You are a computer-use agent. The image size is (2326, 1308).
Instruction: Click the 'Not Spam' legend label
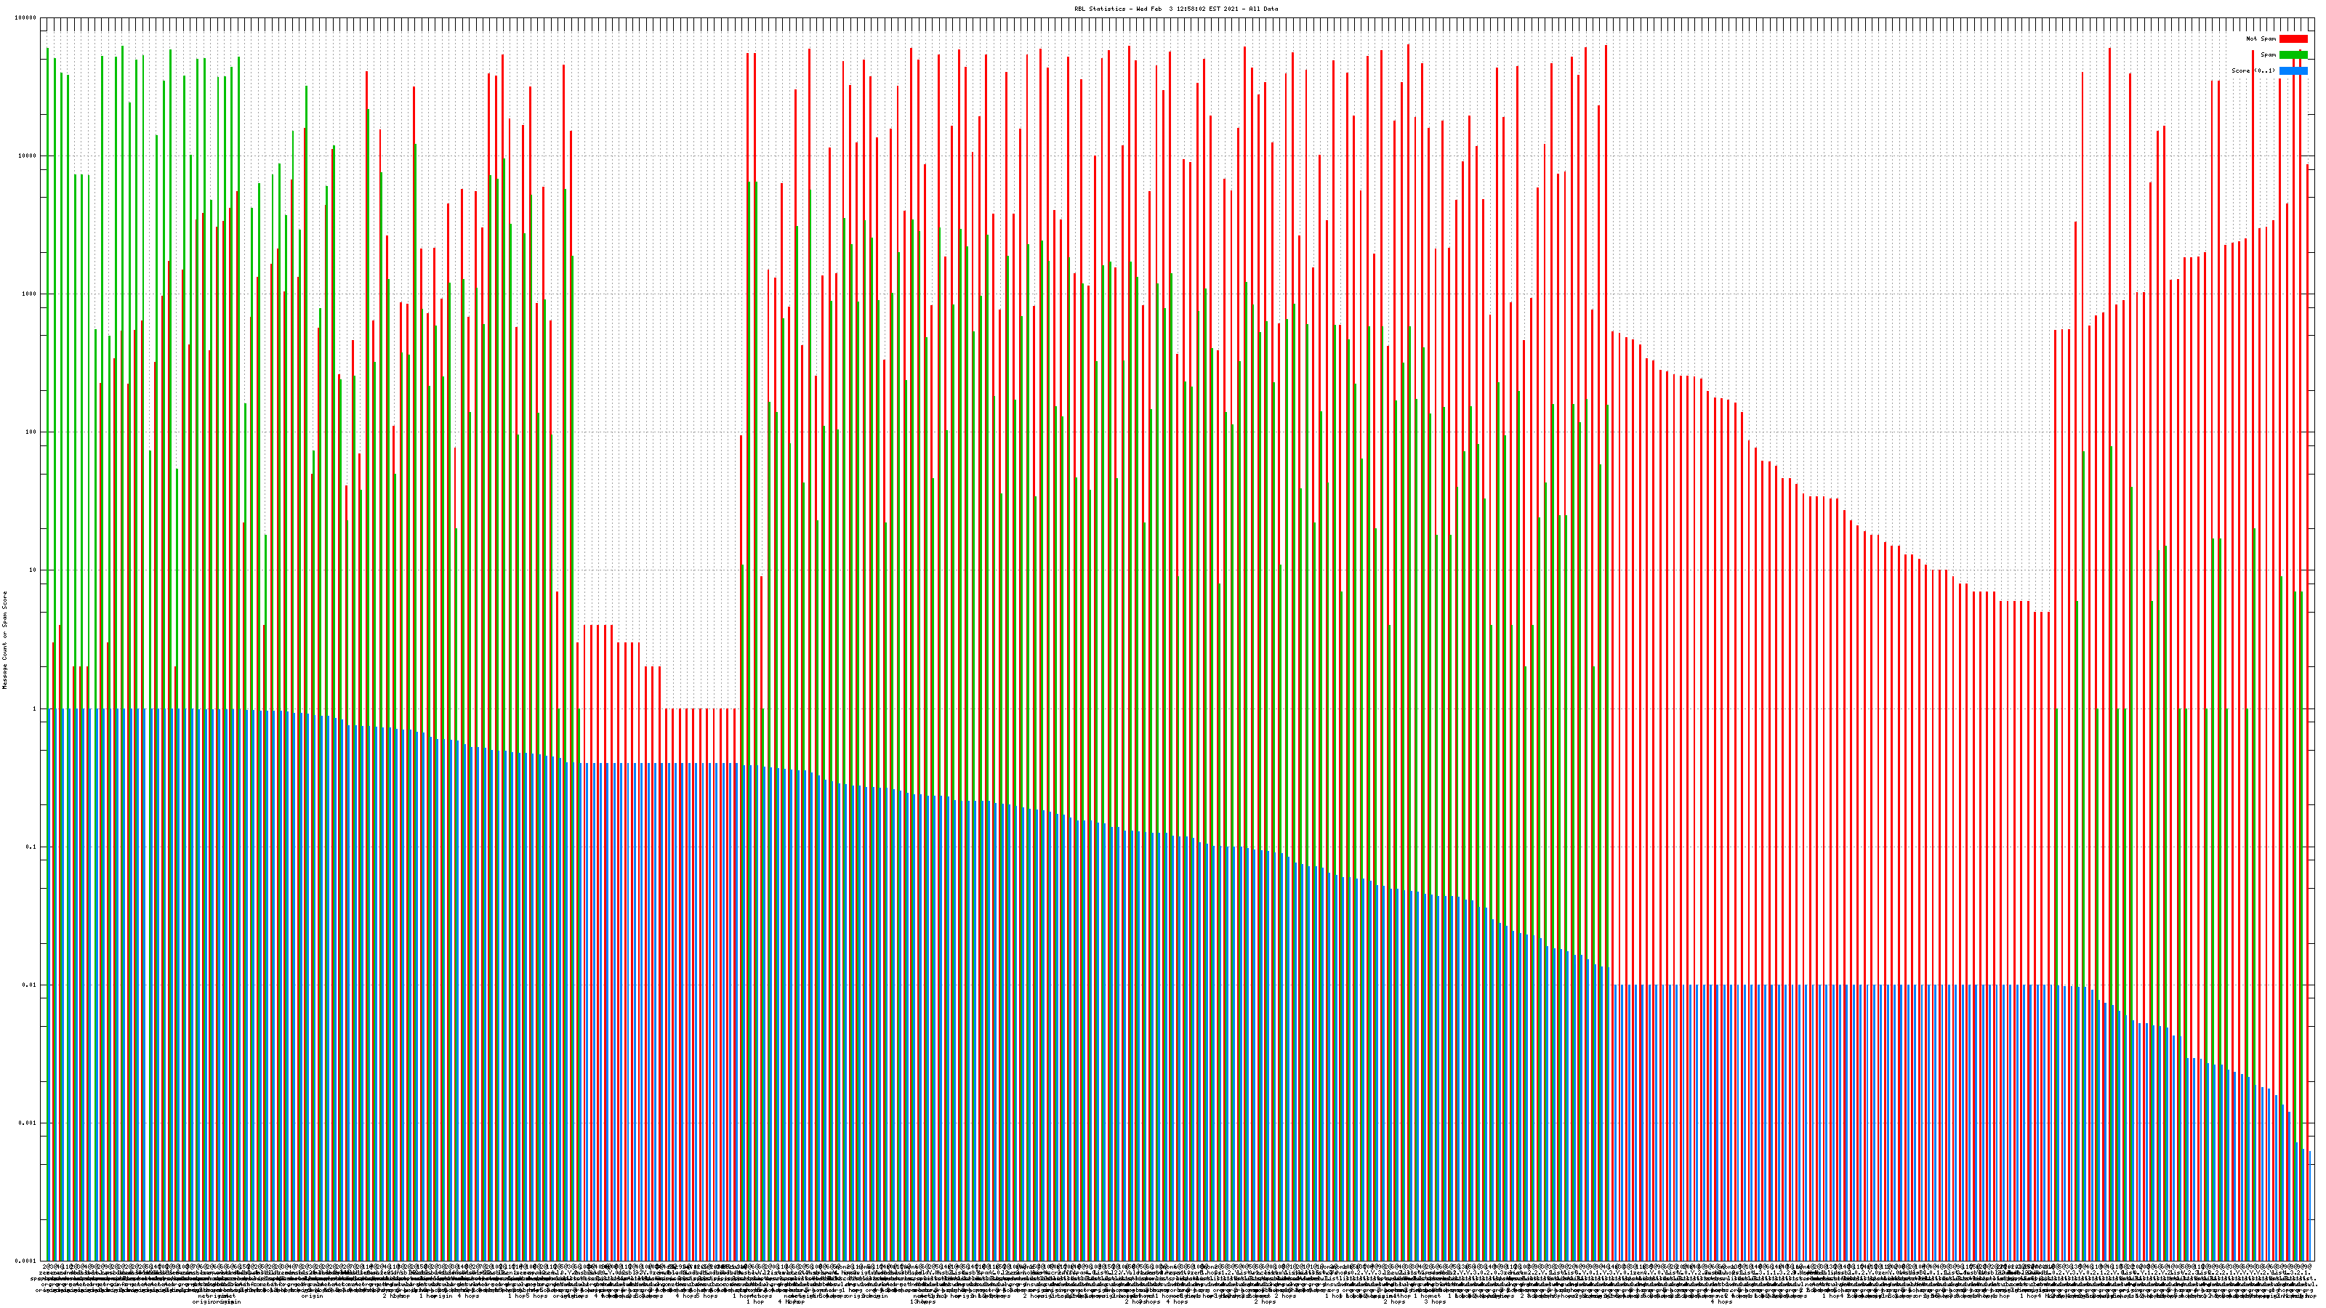[2261, 39]
